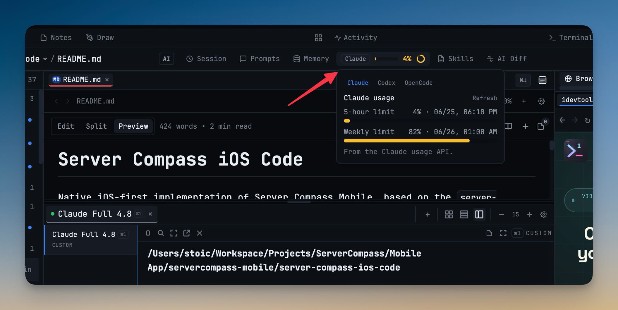Open the Session panel
The image size is (618, 310).
[x=206, y=59]
